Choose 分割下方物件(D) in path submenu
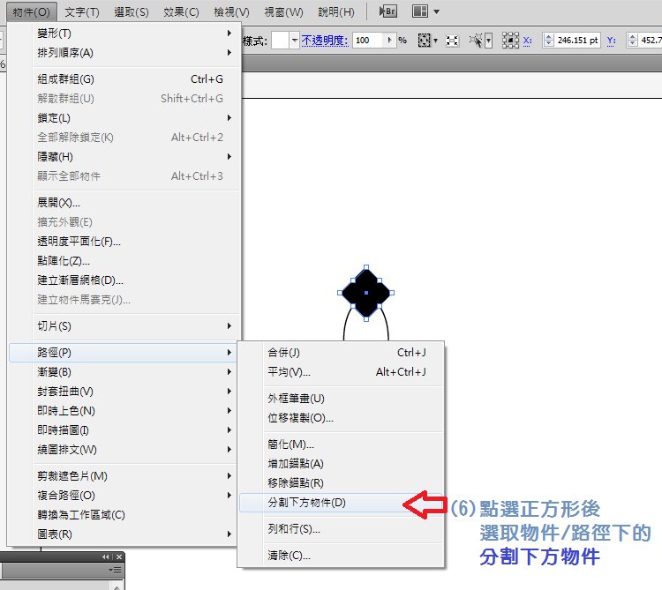Image resolution: width=662 pixels, height=590 pixels. (x=341, y=503)
